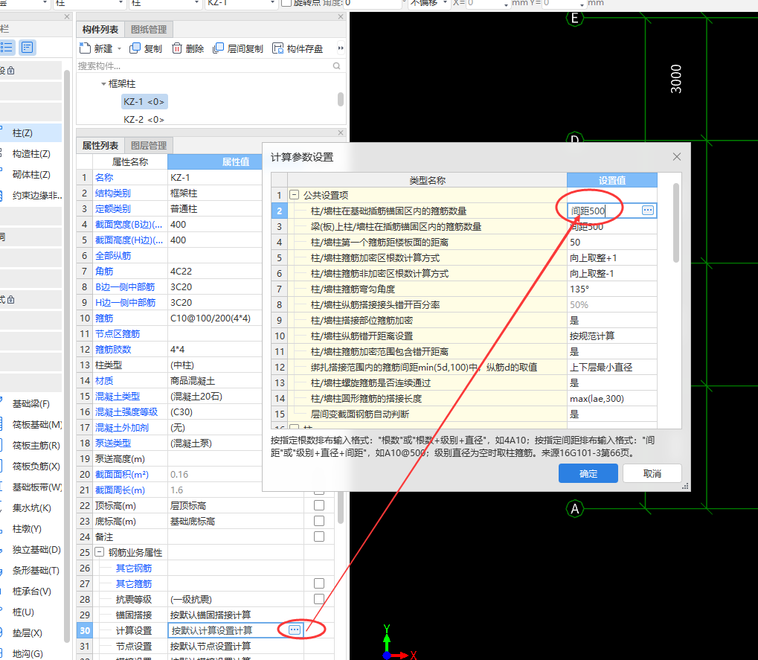758x660 pixels.
Task: Click the 设置值 column header
Action: click(612, 180)
